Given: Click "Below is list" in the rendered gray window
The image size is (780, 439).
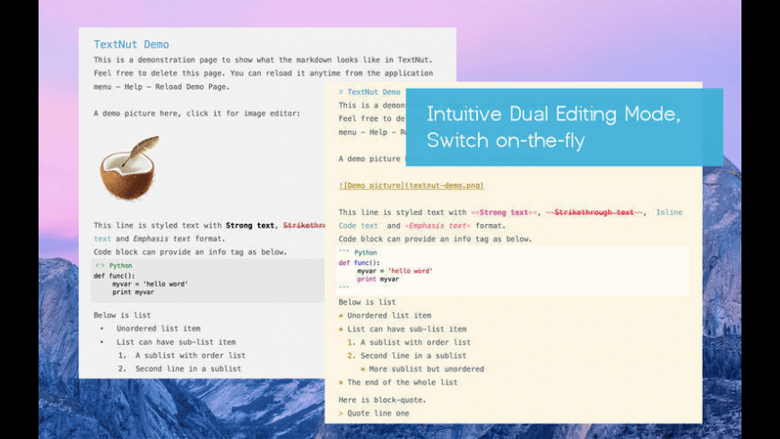Looking at the screenshot, I should pos(122,315).
